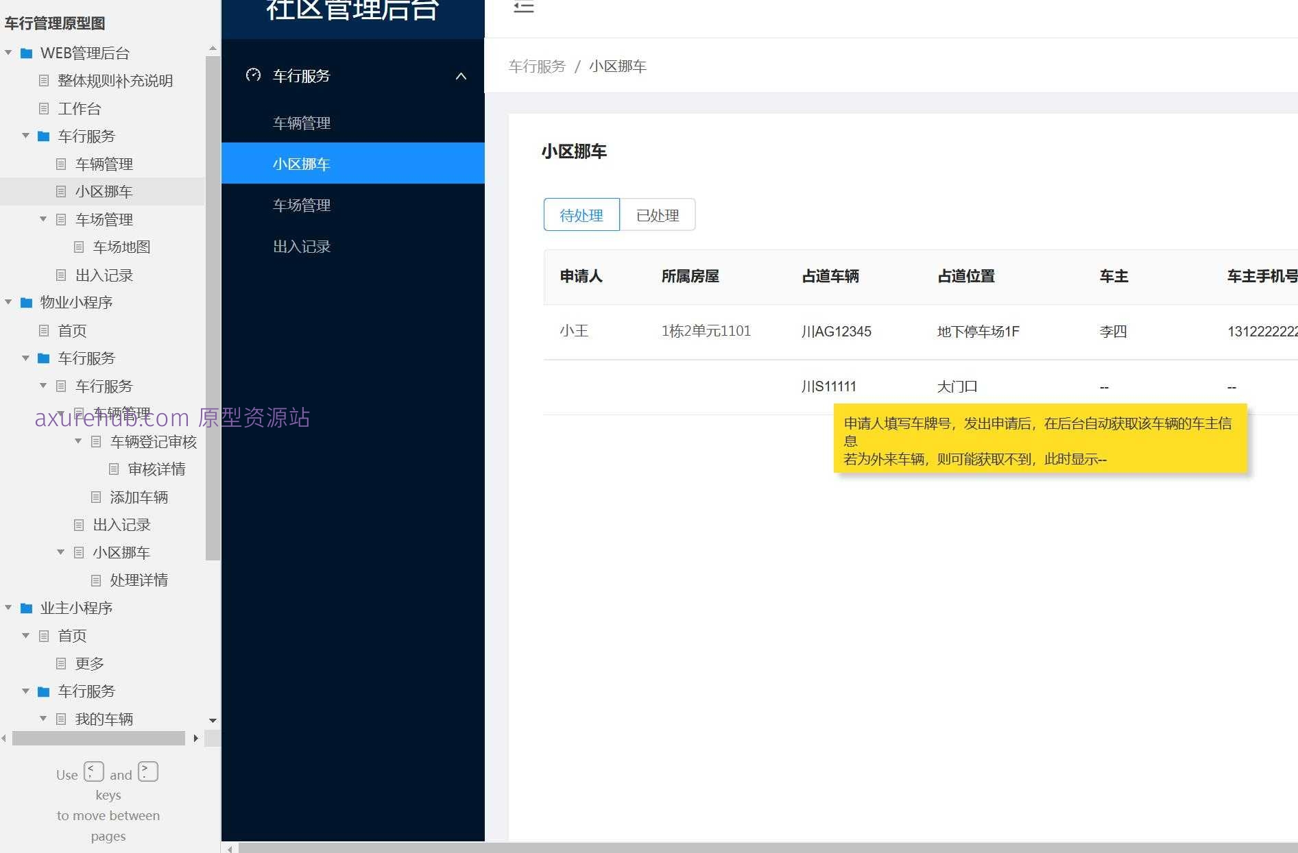Collapse the WEB管理后台 tree node
The height and width of the screenshot is (853, 1298).
8,53
